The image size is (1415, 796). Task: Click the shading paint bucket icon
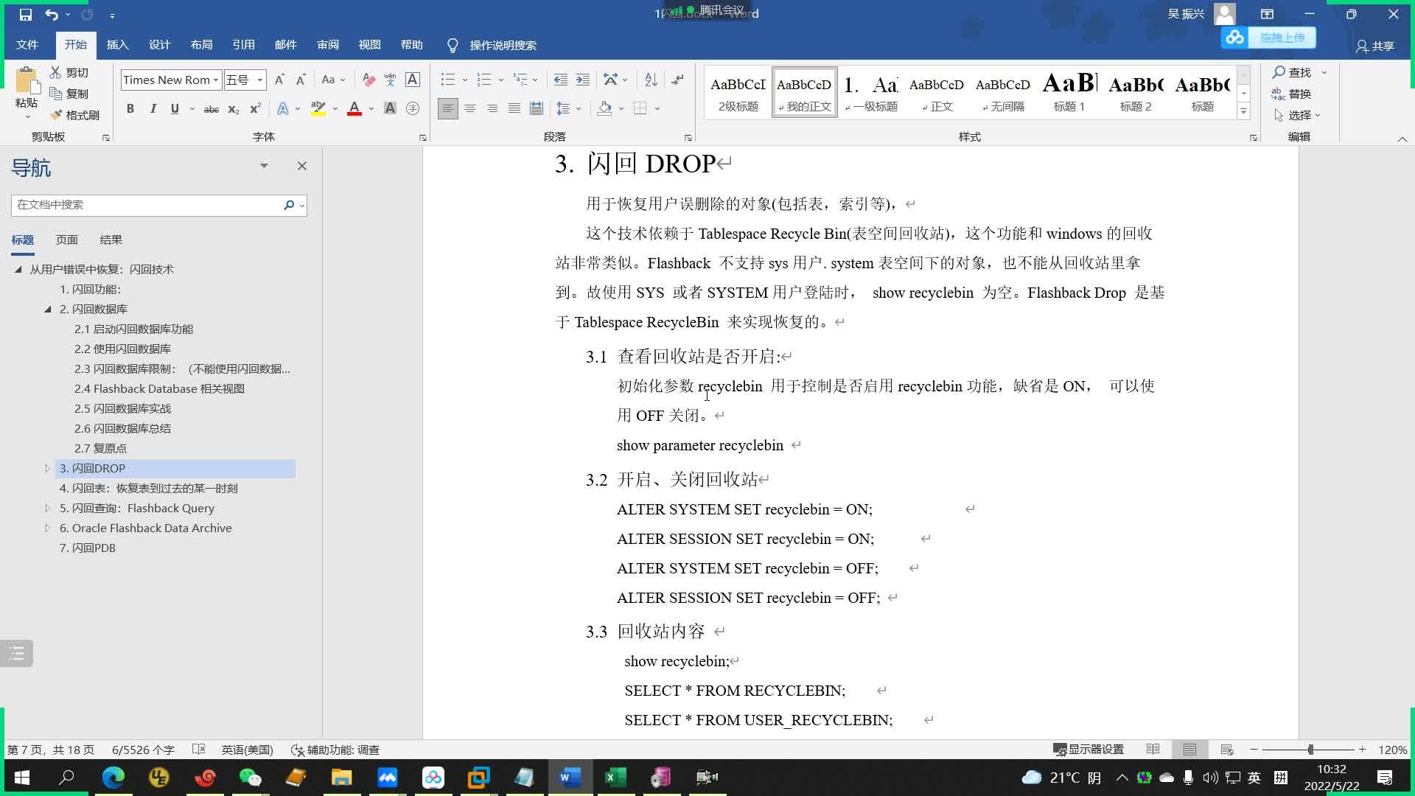click(x=605, y=109)
